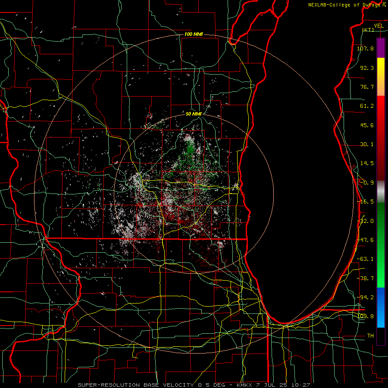
Task: Click the [KT] units label
Action: [x=368, y=30]
